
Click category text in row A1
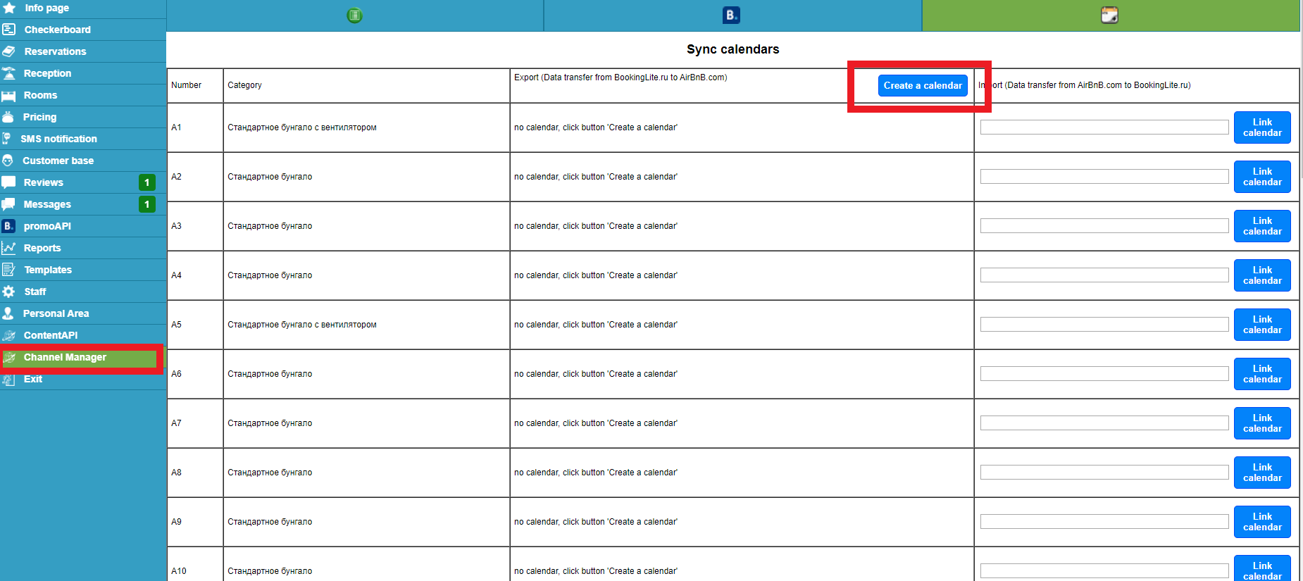[x=302, y=127]
